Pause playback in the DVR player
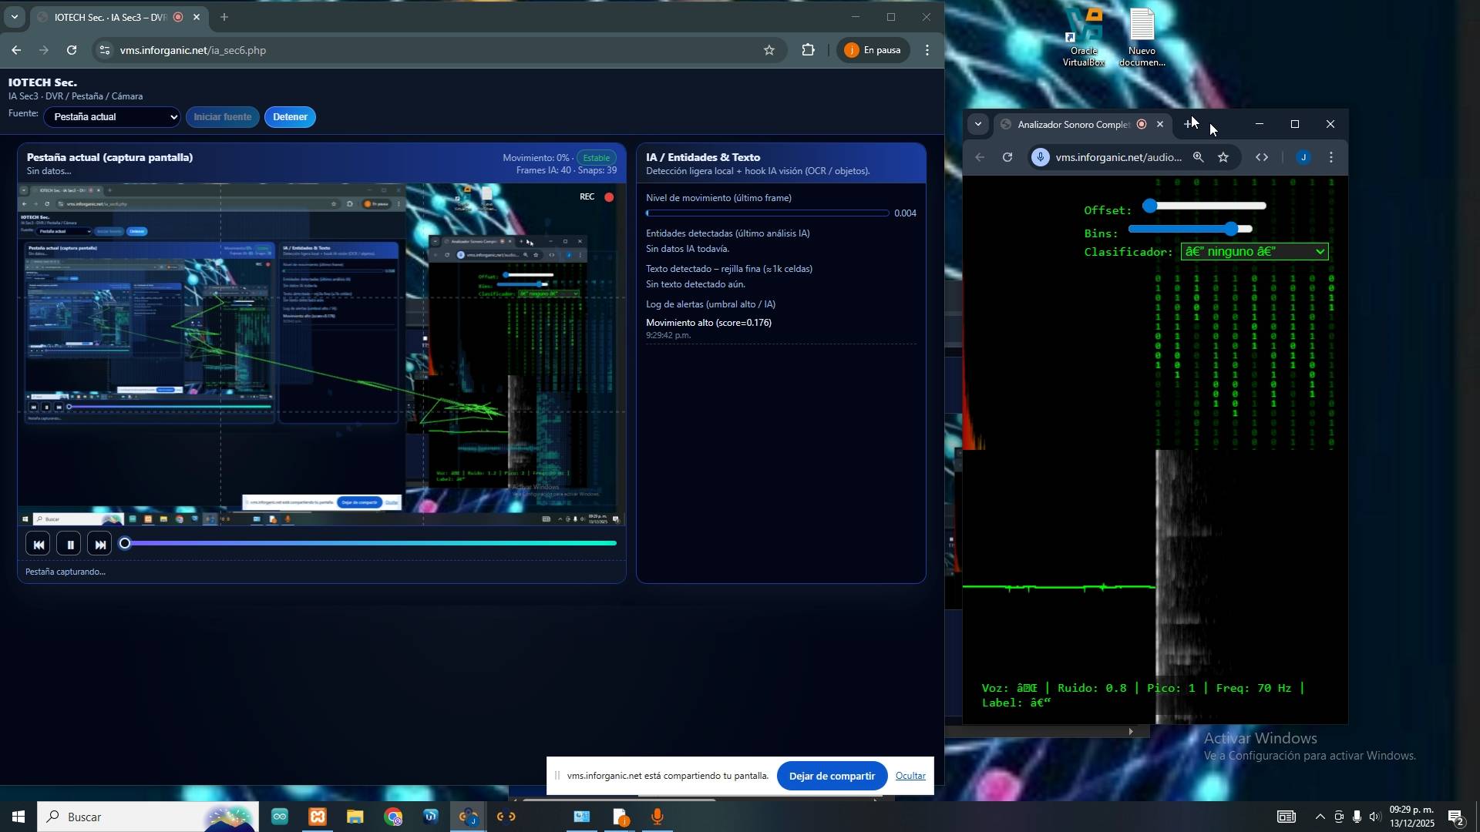 tap(69, 545)
